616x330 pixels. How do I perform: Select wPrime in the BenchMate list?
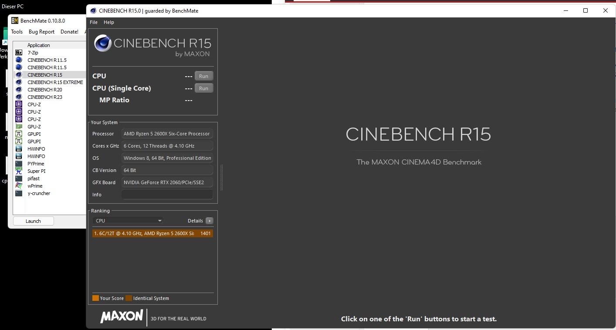35,186
